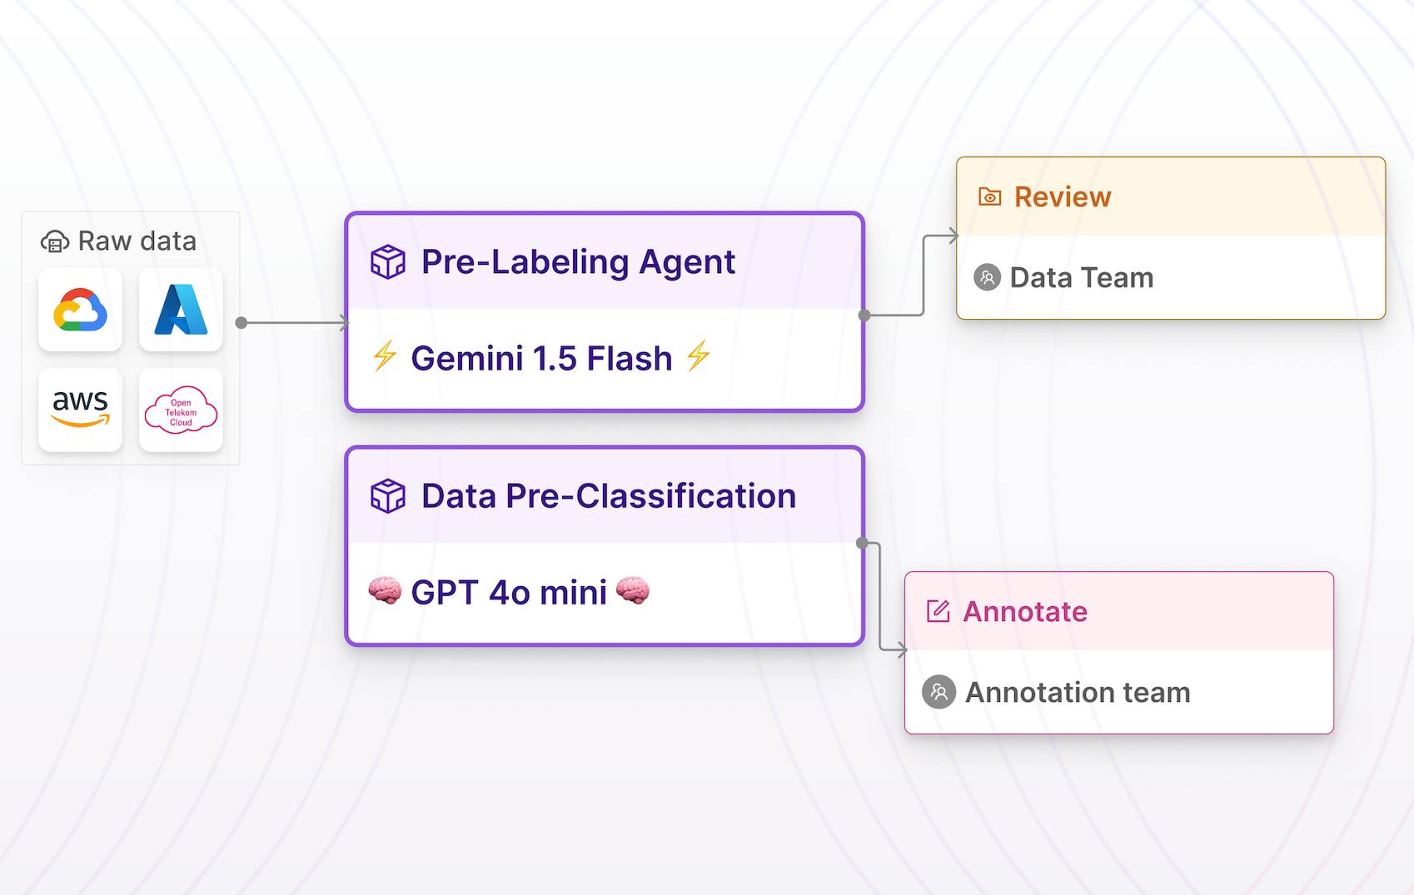Click the Data Pre-Classification title
Screen dimensions: 1414x895
click(x=609, y=496)
